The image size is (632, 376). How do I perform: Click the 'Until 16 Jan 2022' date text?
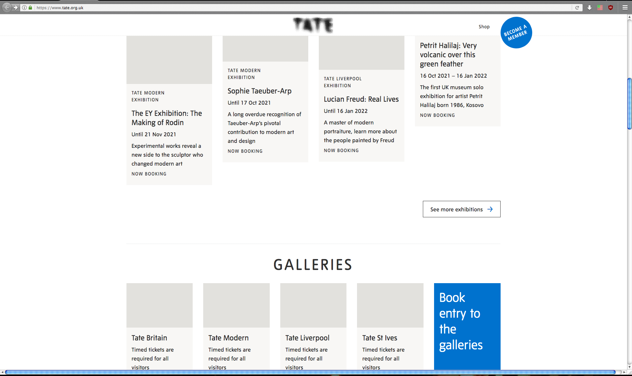pos(345,111)
